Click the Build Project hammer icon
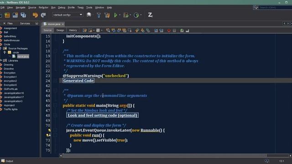This screenshot has height=164, width=292. click(x=99, y=15)
